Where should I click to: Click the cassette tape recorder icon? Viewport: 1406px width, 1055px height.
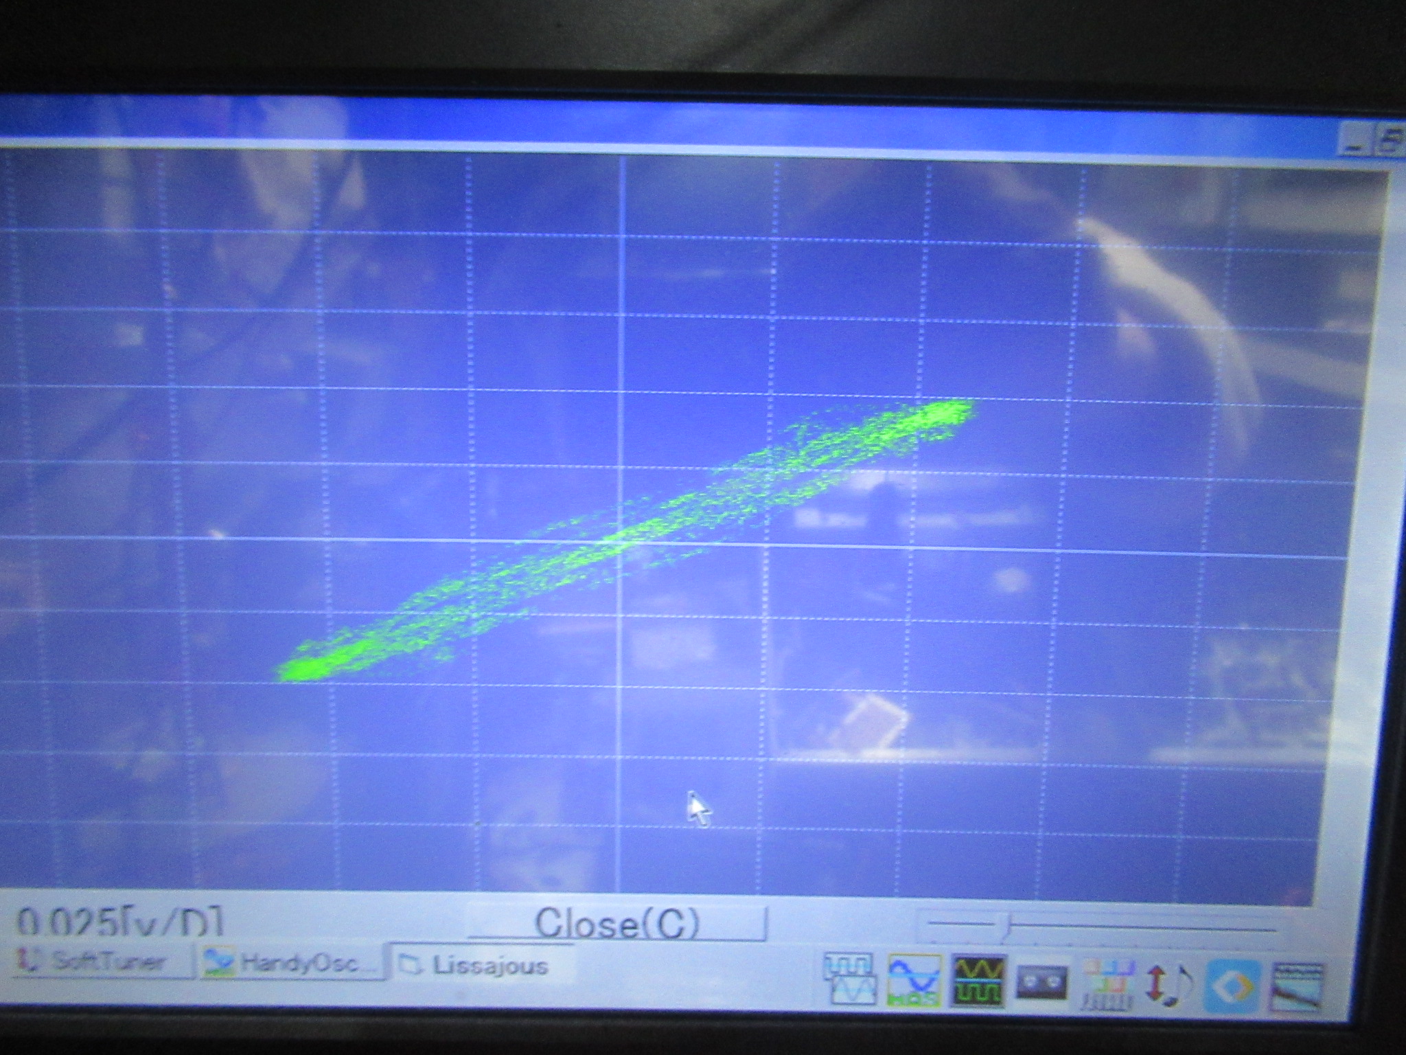point(1042,982)
